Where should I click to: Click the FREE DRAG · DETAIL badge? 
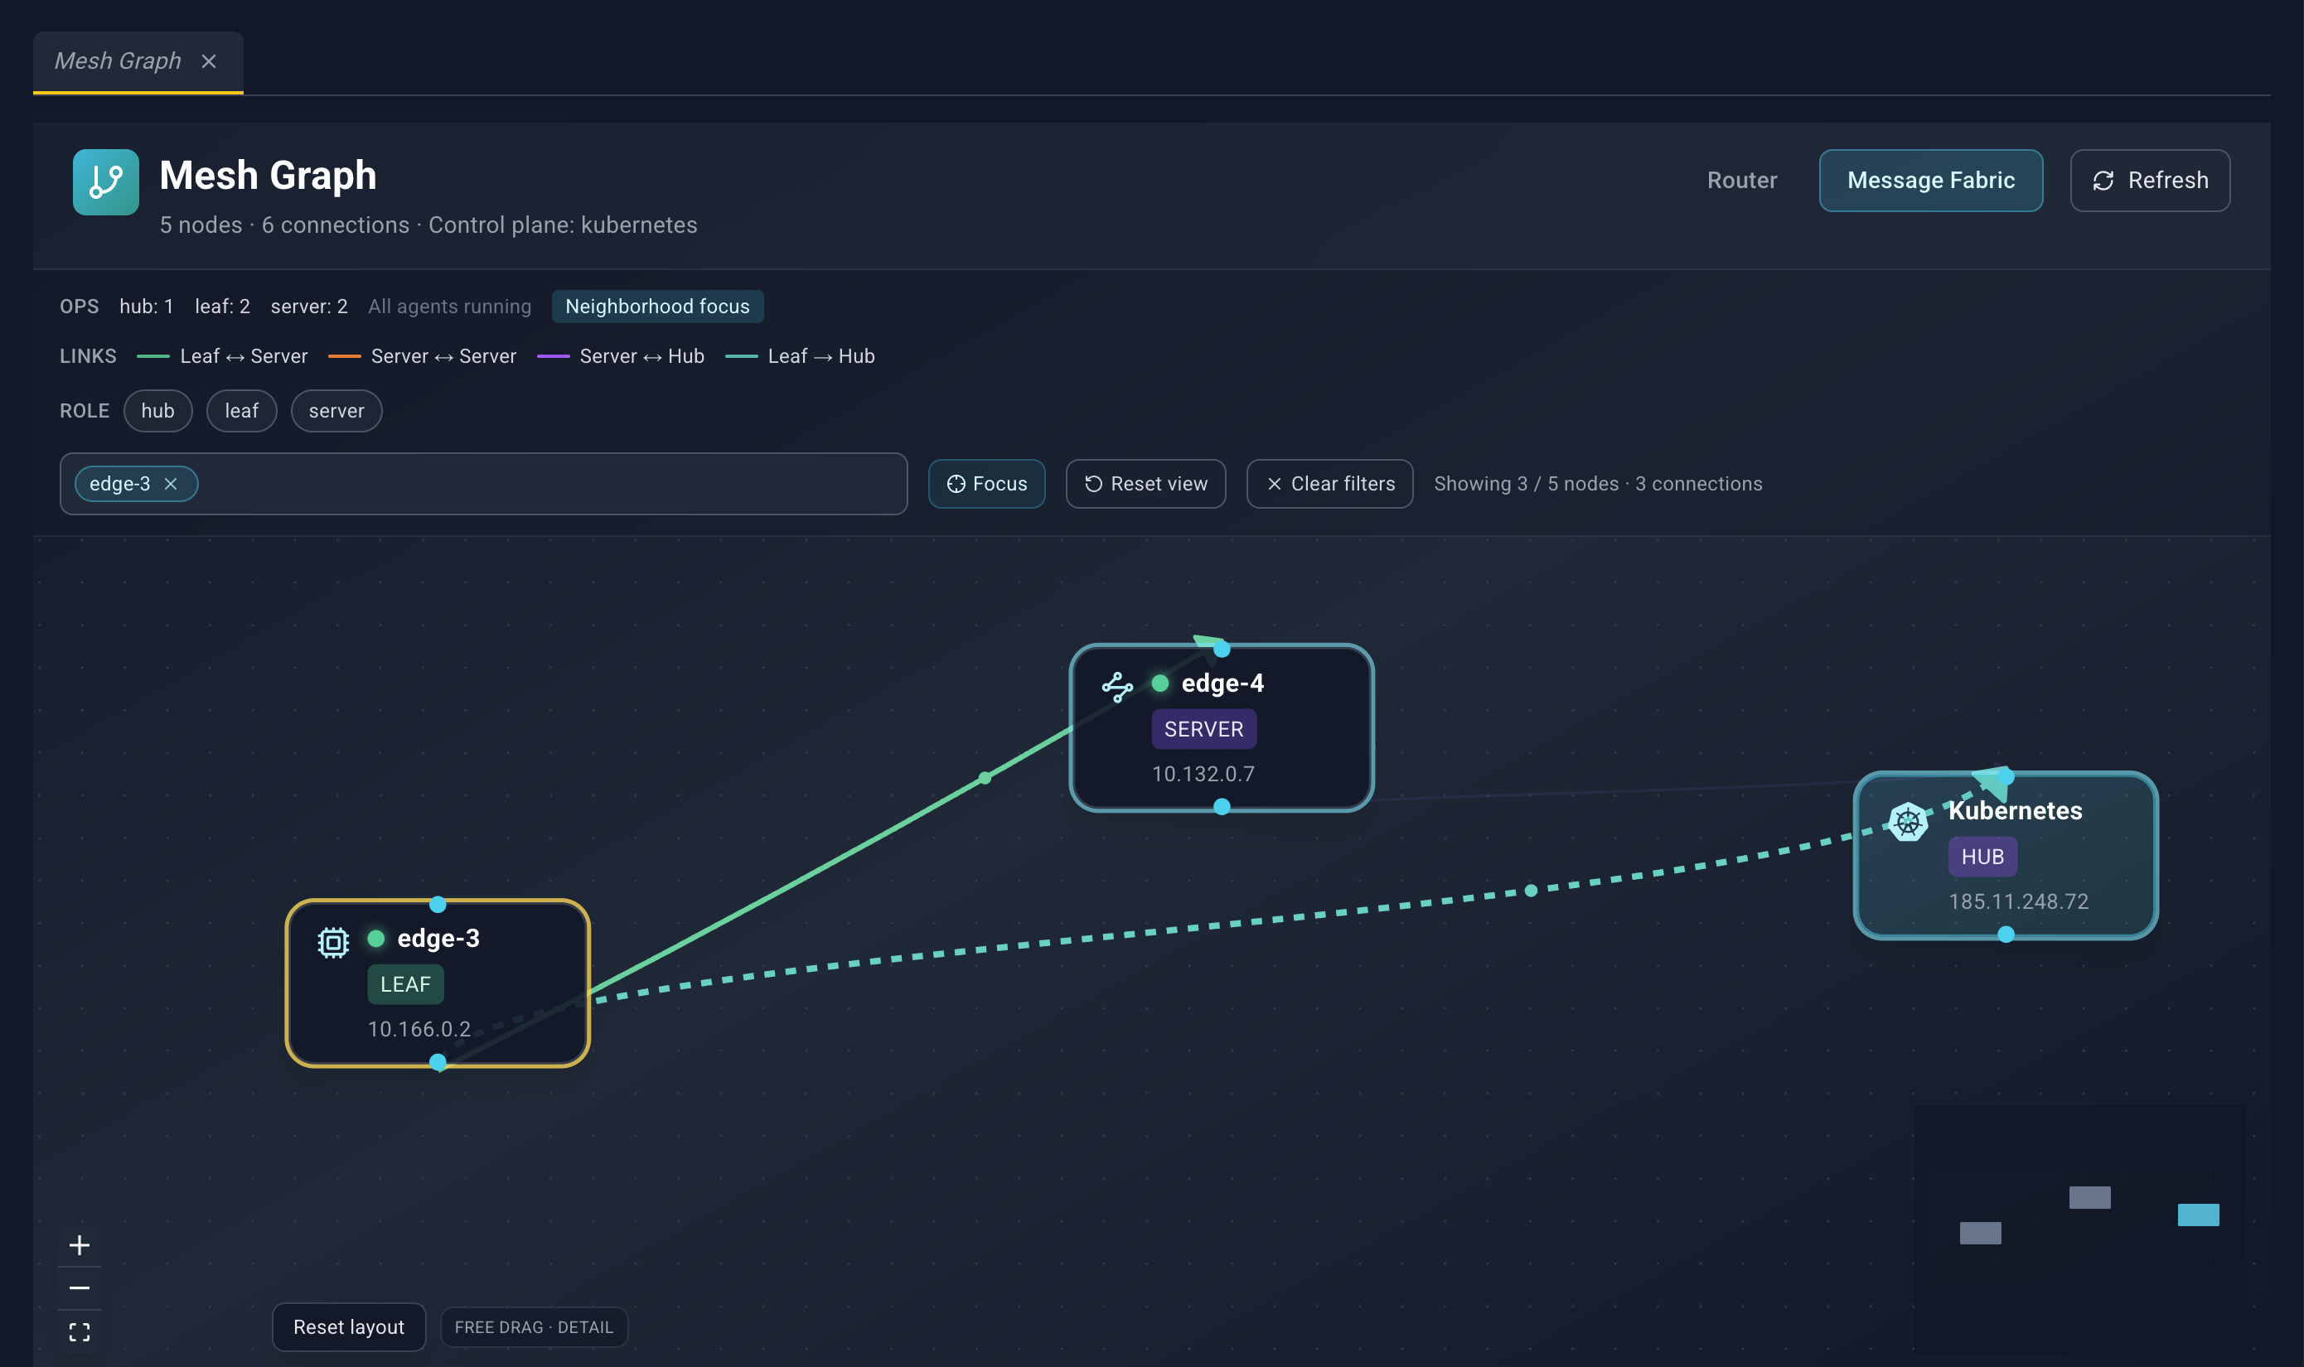(x=534, y=1326)
